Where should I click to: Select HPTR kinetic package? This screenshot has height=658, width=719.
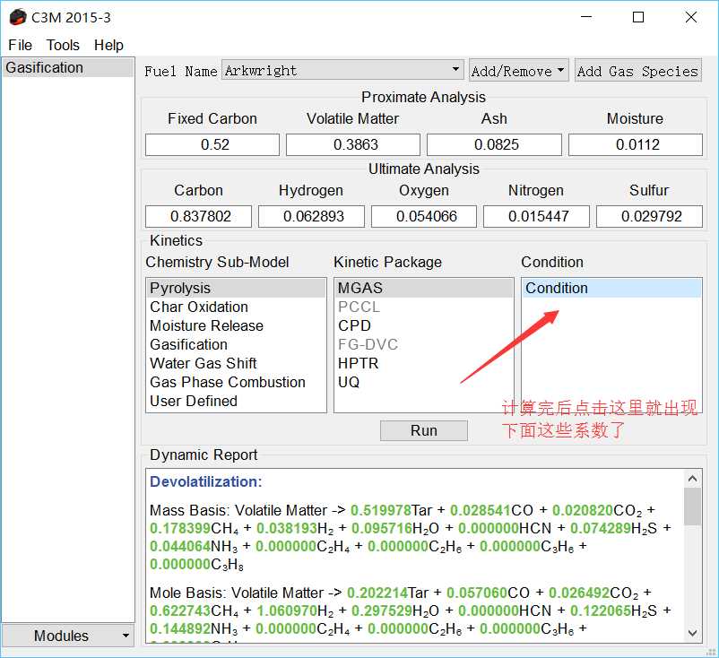(x=424, y=363)
